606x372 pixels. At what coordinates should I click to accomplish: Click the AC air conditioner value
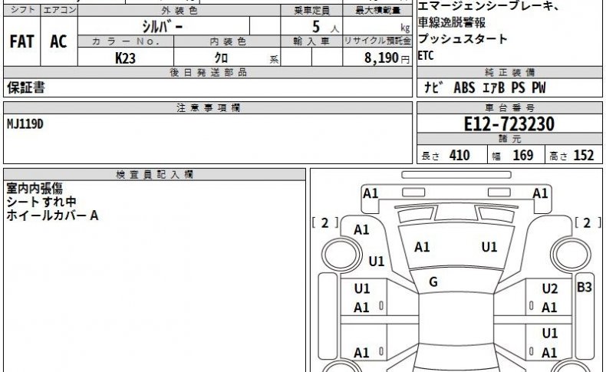point(58,41)
